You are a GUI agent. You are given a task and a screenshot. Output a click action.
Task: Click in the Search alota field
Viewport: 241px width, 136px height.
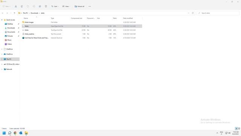218,13
